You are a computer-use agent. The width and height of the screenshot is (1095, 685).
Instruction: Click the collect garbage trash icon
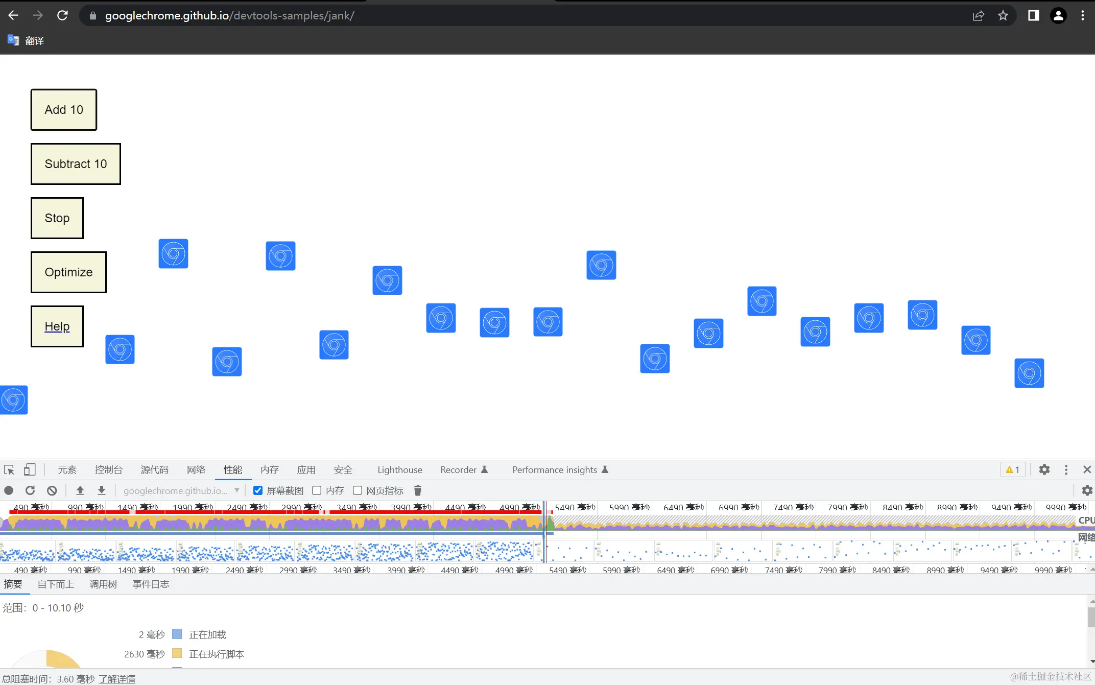pos(417,491)
